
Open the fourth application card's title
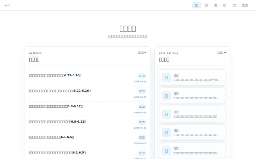[x=176, y=130]
